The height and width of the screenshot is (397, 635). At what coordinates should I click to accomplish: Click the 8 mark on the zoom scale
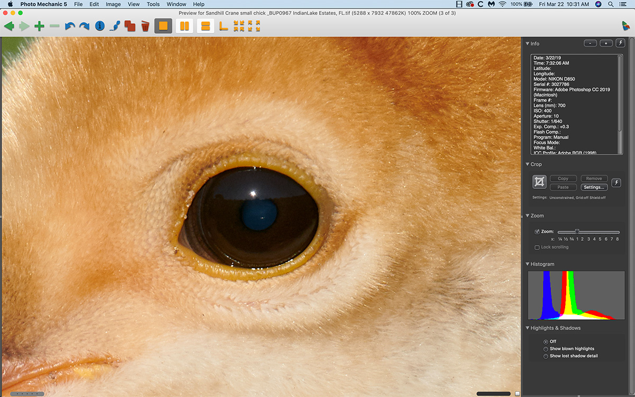[x=617, y=239]
